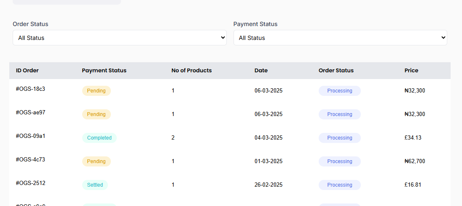Click order ID #OGS-ae97
This screenshot has height=206, width=462.
[30, 112]
